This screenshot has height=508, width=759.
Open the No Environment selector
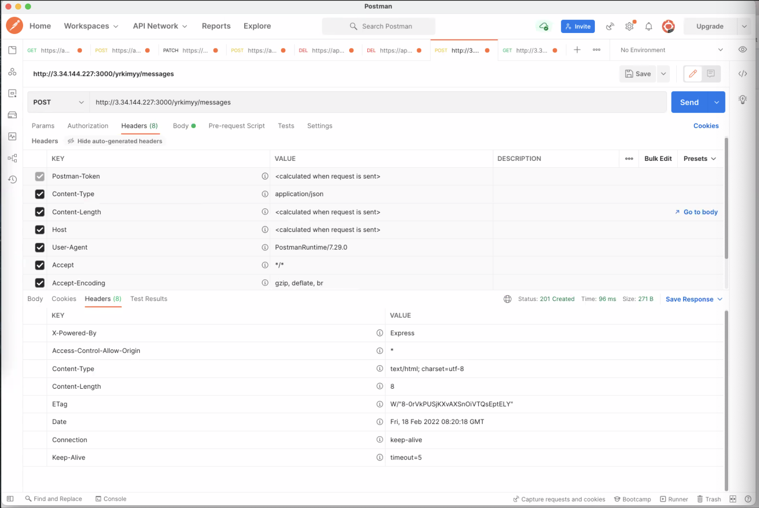click(x=672, y=50)
